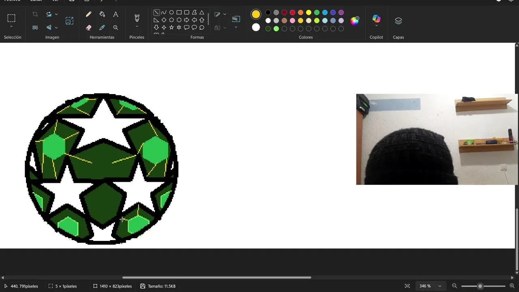Open the shape fill dropdown

click(225, 28)
